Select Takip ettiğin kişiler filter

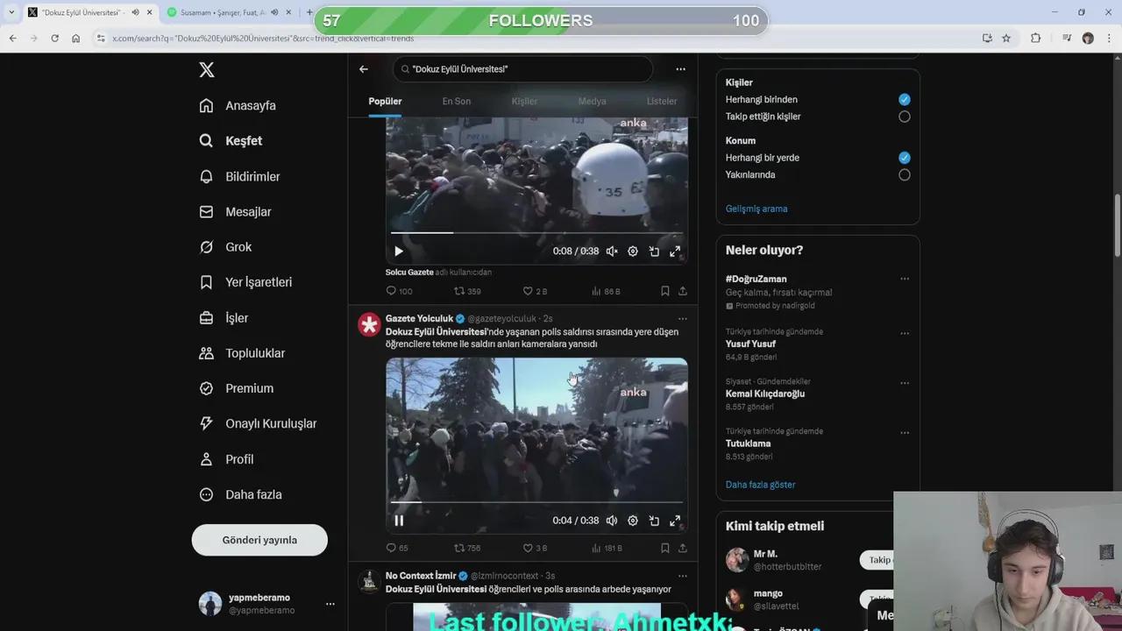point(904,116)
